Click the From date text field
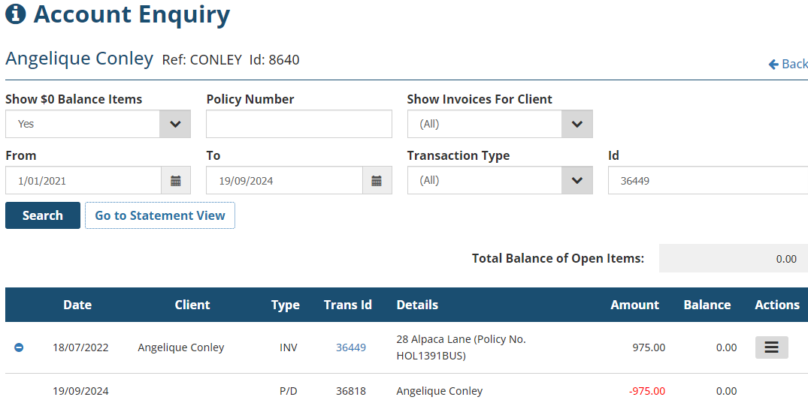808x400 pixels. [x=83, y=181]
